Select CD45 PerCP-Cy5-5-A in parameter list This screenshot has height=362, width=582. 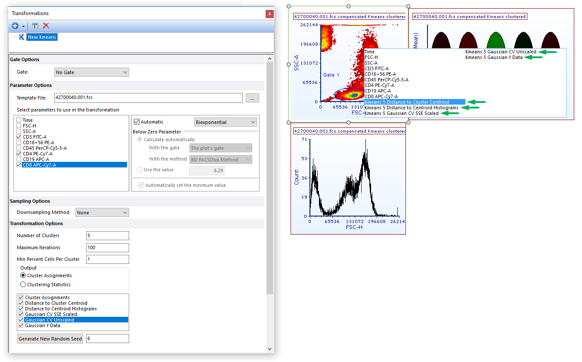tap(45, 148)
